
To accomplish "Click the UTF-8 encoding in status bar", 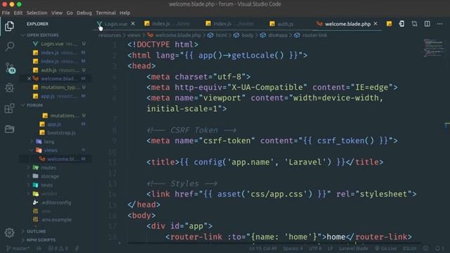I will (x=315, y=248).
